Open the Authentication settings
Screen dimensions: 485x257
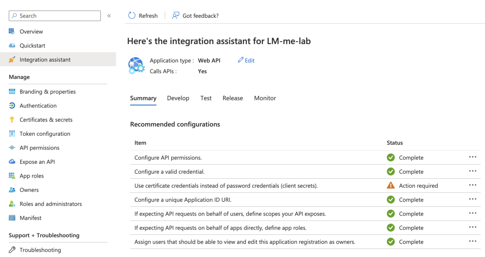point(38,106)
